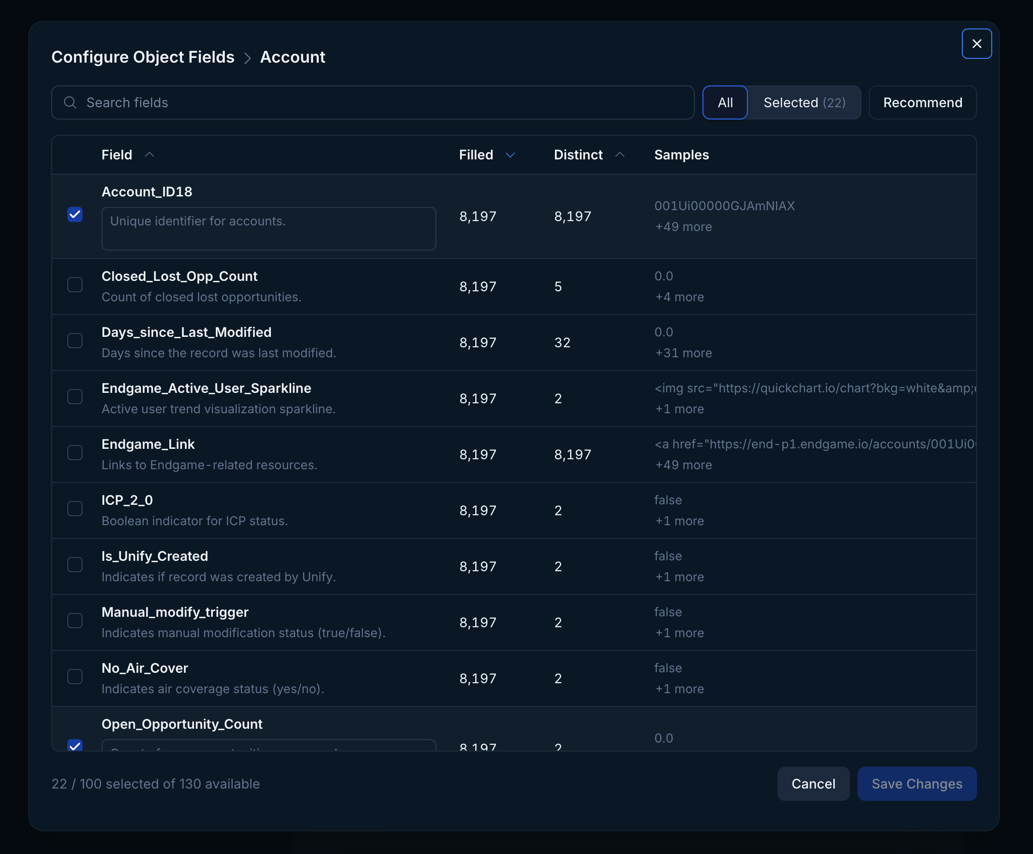Click the breadcrumb chevron after Configure Object Fields
The height and width of the screenshot is (854, 1033).
249,57
